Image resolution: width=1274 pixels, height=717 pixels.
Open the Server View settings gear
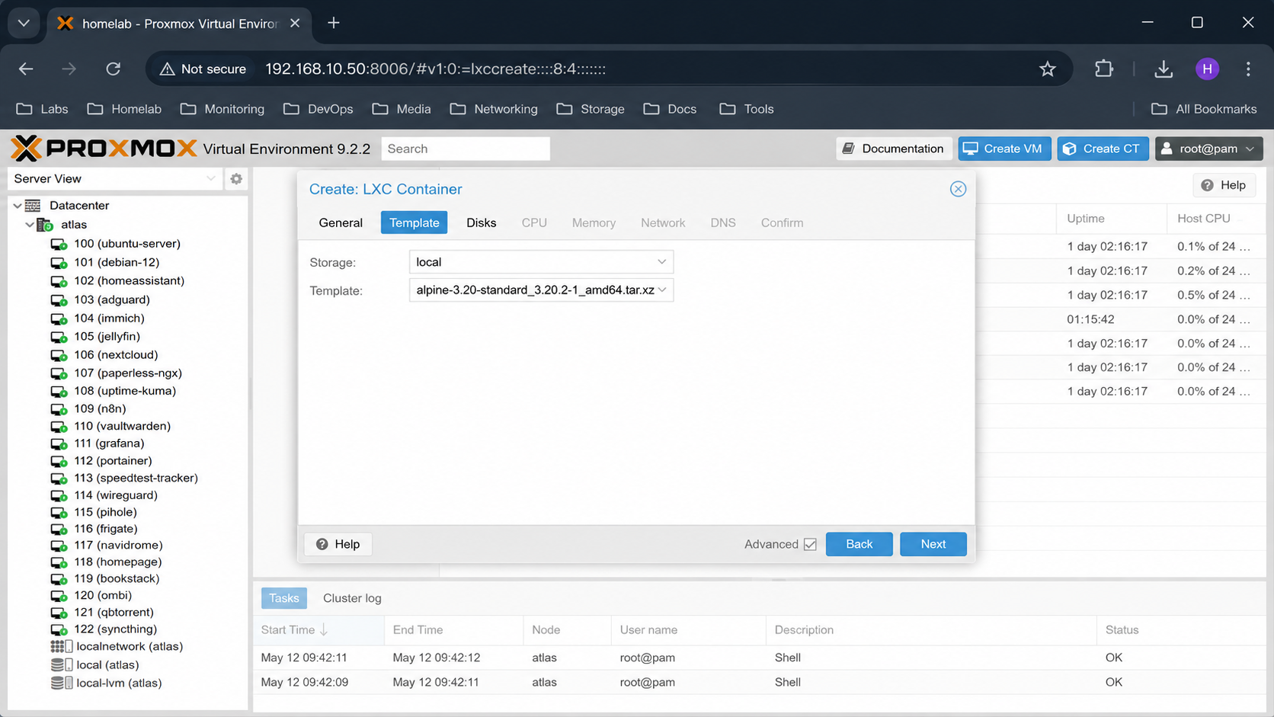tap(236, 179)
